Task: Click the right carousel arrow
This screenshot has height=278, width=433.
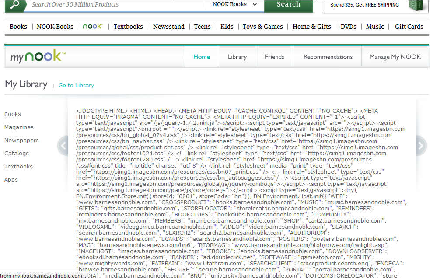Action: tap(421, 145)
